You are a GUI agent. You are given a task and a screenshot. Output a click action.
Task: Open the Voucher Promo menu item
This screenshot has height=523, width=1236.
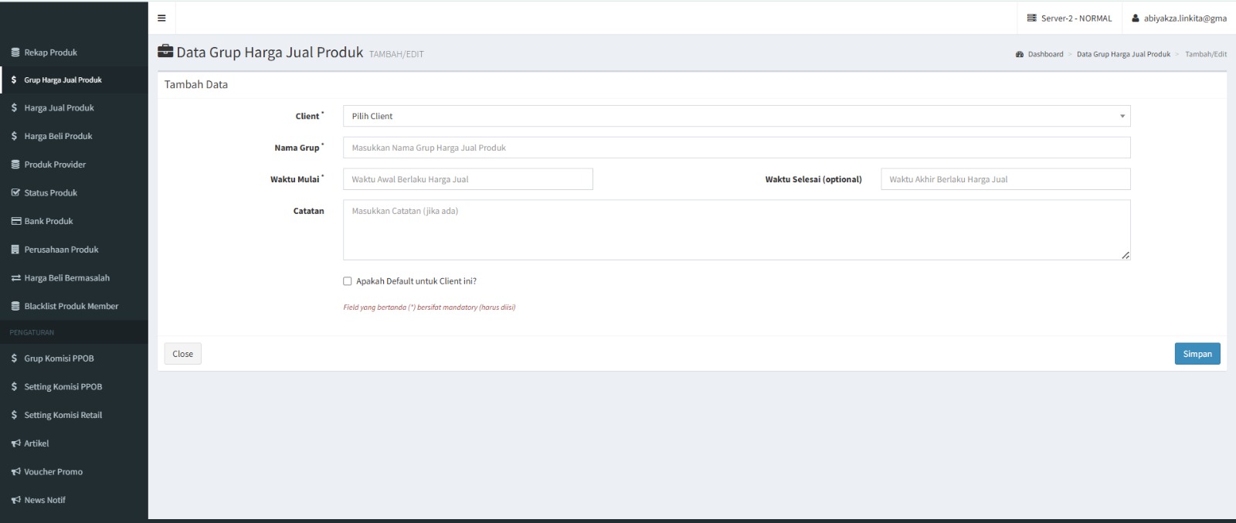(x=53, y=472)
